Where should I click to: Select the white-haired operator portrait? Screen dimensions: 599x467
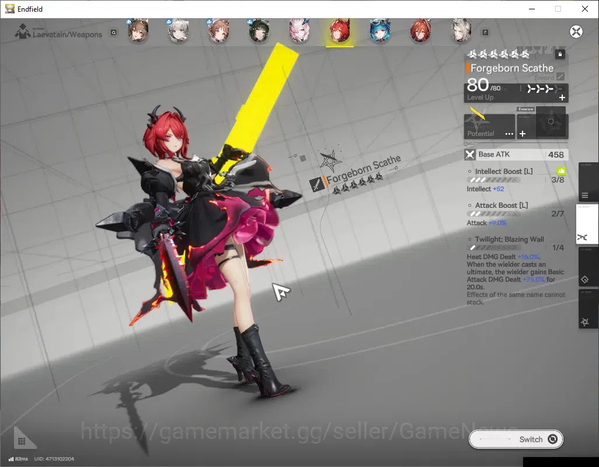179,30
